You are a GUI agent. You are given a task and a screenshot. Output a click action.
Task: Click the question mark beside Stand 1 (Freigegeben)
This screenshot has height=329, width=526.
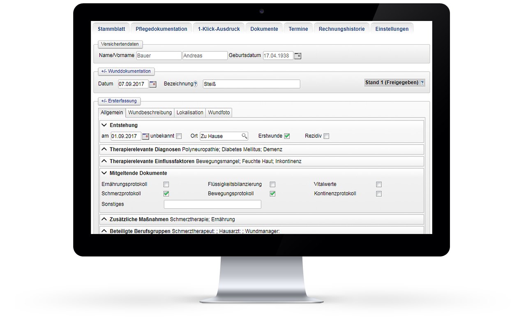coord(422,82)
